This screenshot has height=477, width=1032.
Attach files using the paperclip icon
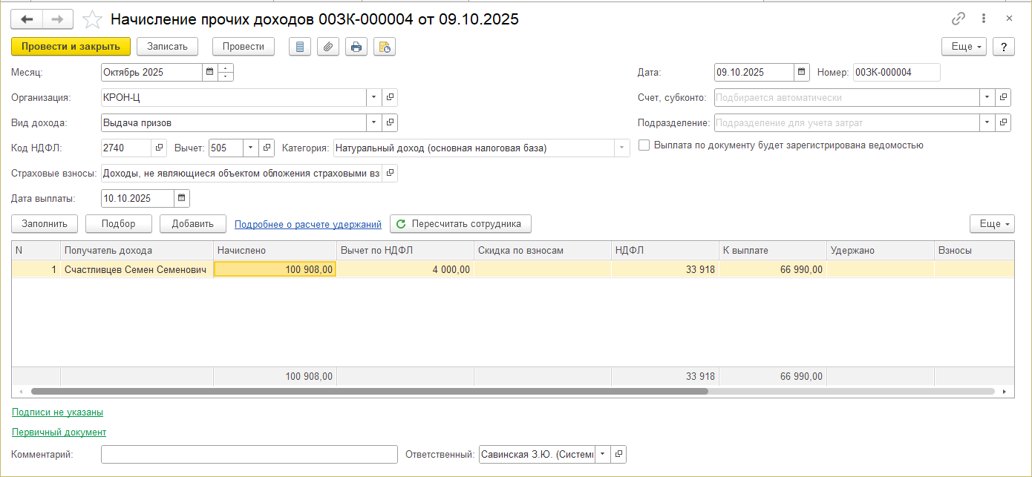328,47
